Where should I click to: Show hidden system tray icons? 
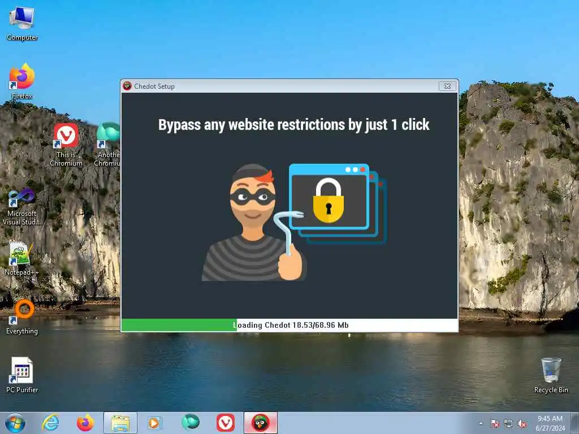pos(481,424)
